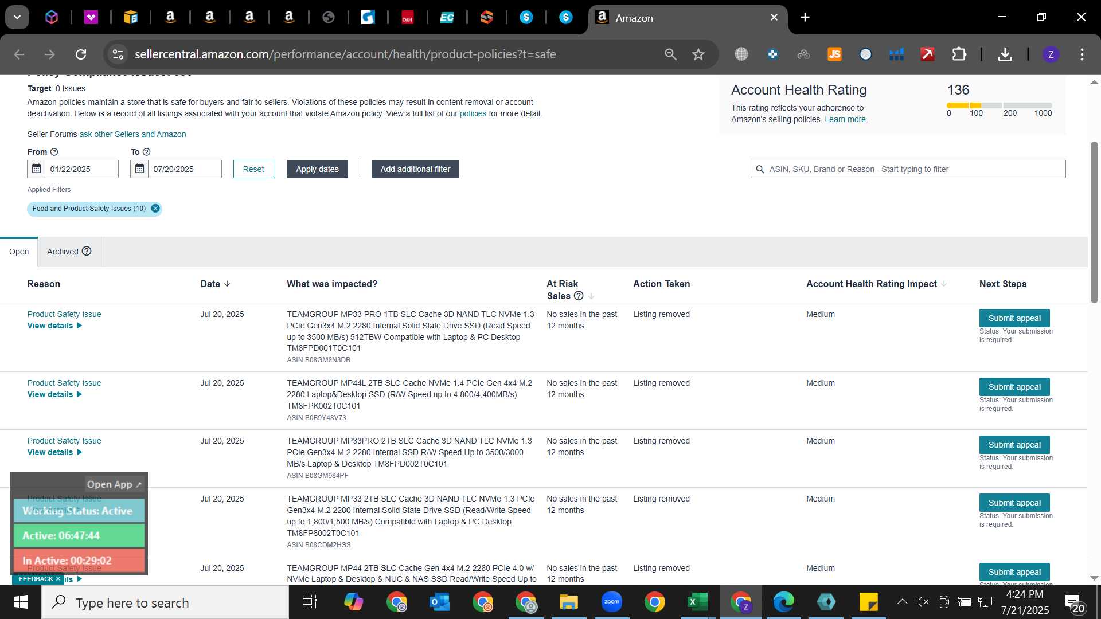1101x619 pixels.
Task: Click Open App in tracker overlay
Action: [114, 484]
